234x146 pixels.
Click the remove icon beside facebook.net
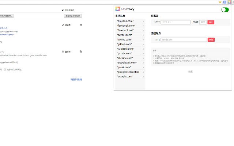coord(143,31)
